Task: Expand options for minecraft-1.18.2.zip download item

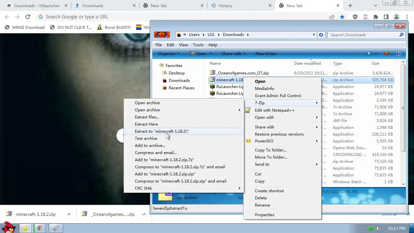Action: coord(69,214)
